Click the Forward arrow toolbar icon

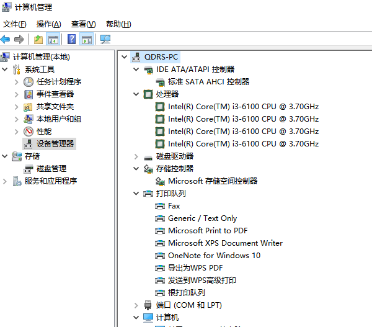coord(19,39)
